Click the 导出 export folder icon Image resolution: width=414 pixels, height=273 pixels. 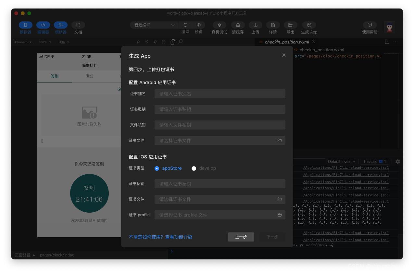[x=291, y=25]
